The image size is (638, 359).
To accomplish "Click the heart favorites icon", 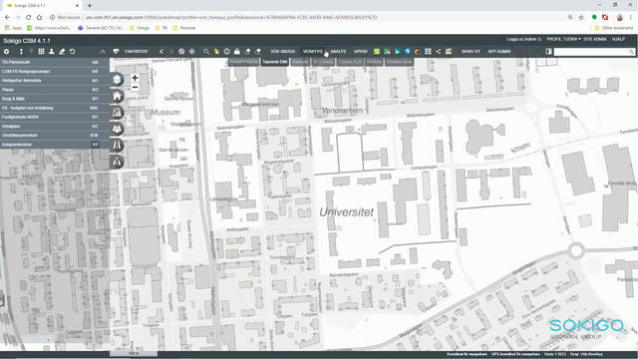I will (116, 52).
